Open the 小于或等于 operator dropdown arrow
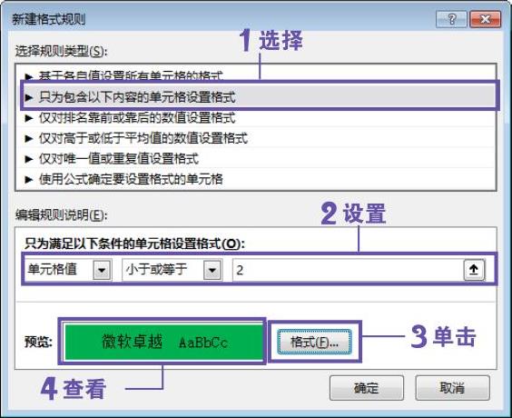 tap(212, 270)
